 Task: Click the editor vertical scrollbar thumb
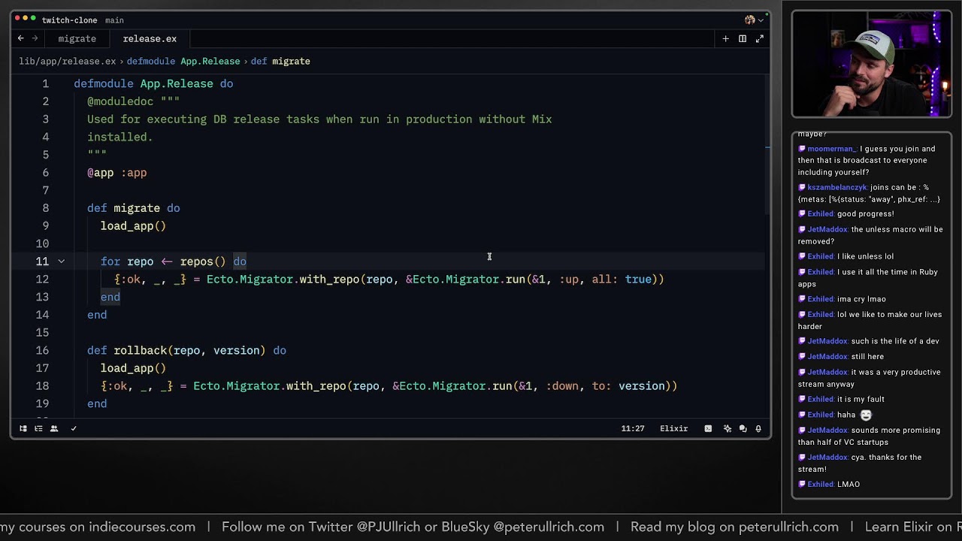click(x=767, y=147)
